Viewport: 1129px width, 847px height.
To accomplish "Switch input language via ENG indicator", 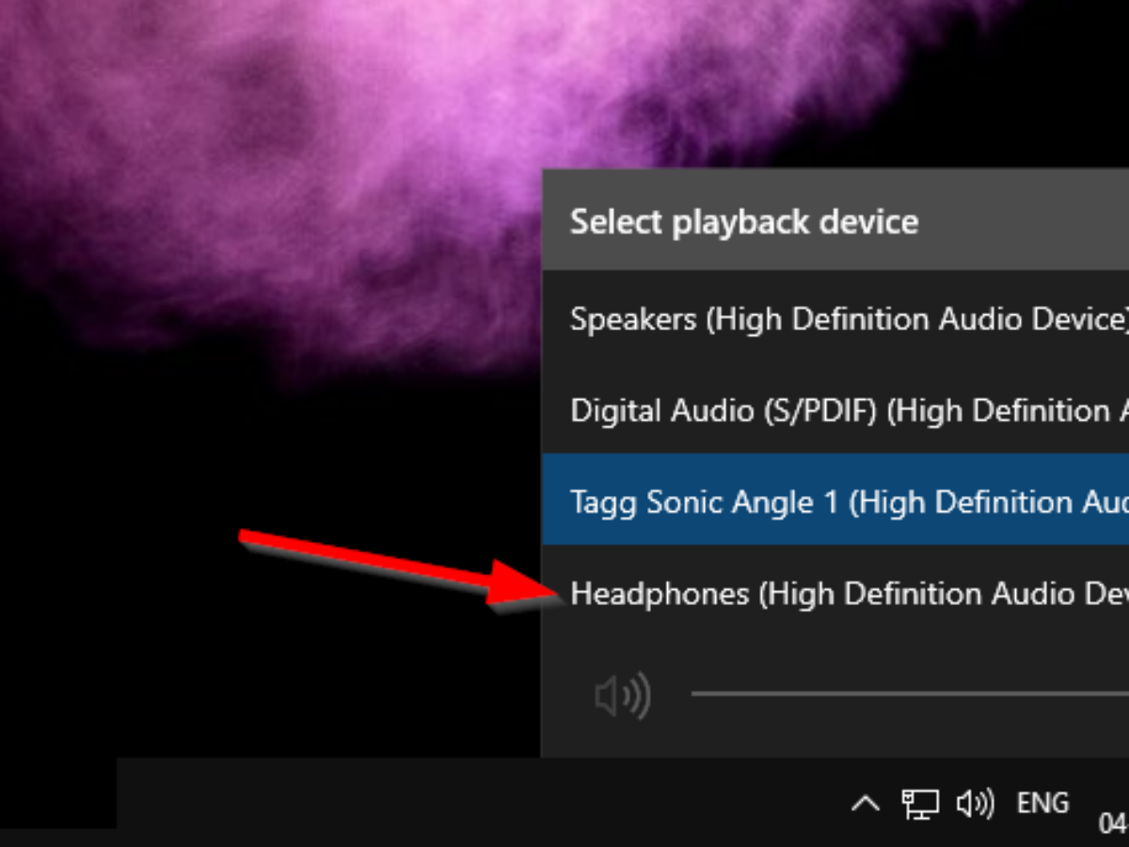I will pos(1042,804).
